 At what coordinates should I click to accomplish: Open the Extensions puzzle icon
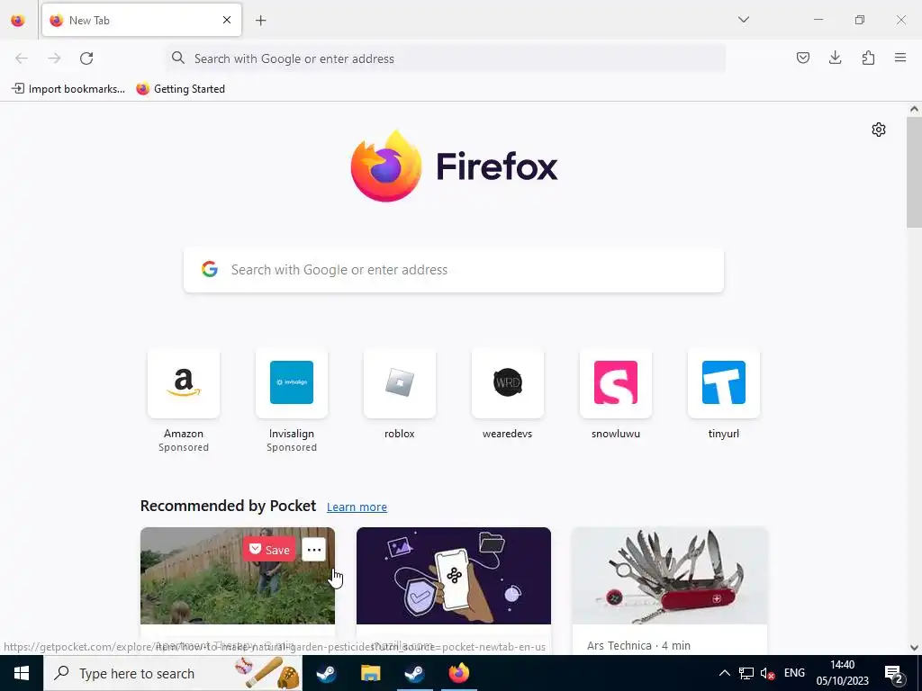868,58
